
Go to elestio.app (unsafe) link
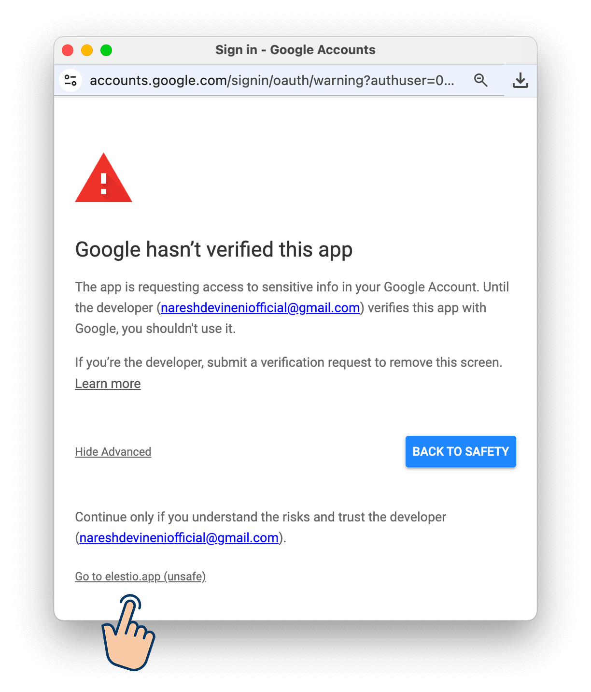pyautogui.click(x=141, y=577)
